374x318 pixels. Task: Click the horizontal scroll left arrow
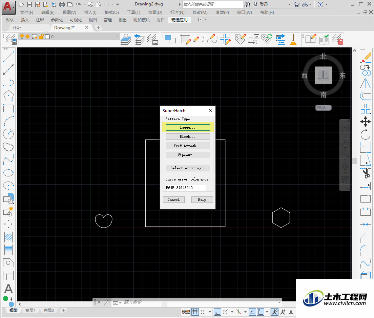pos(20,304)
